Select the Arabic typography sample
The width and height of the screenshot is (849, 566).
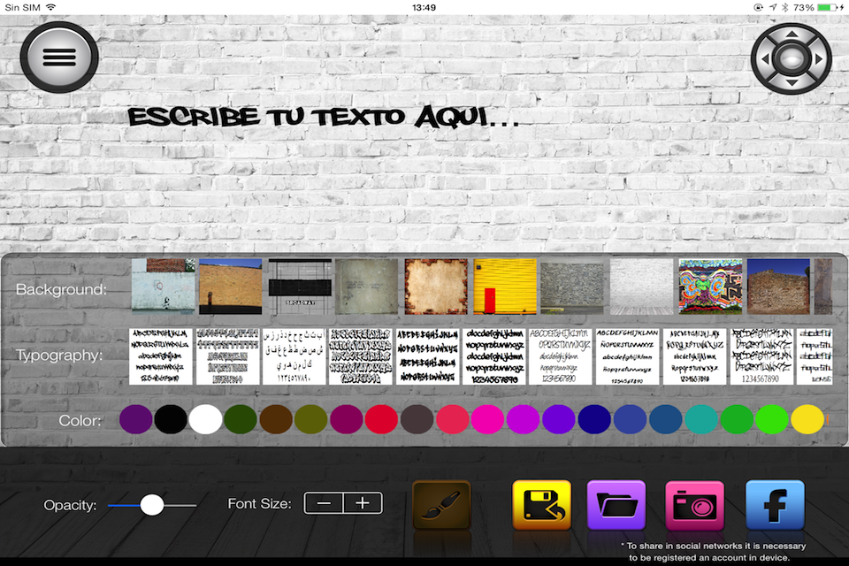point(294,356)
